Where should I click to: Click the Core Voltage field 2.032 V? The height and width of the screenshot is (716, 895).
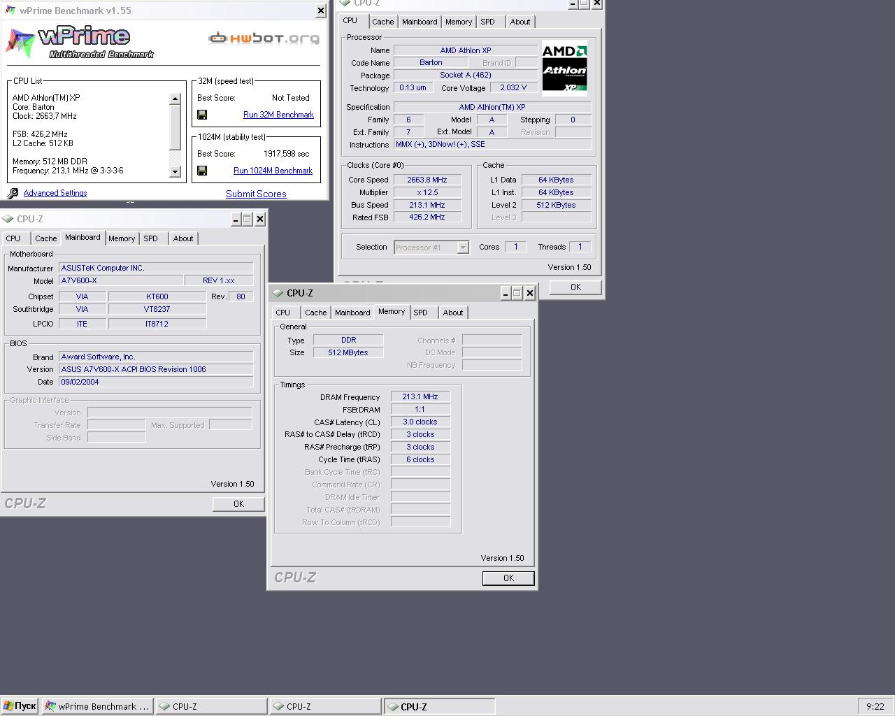(514, 87)
